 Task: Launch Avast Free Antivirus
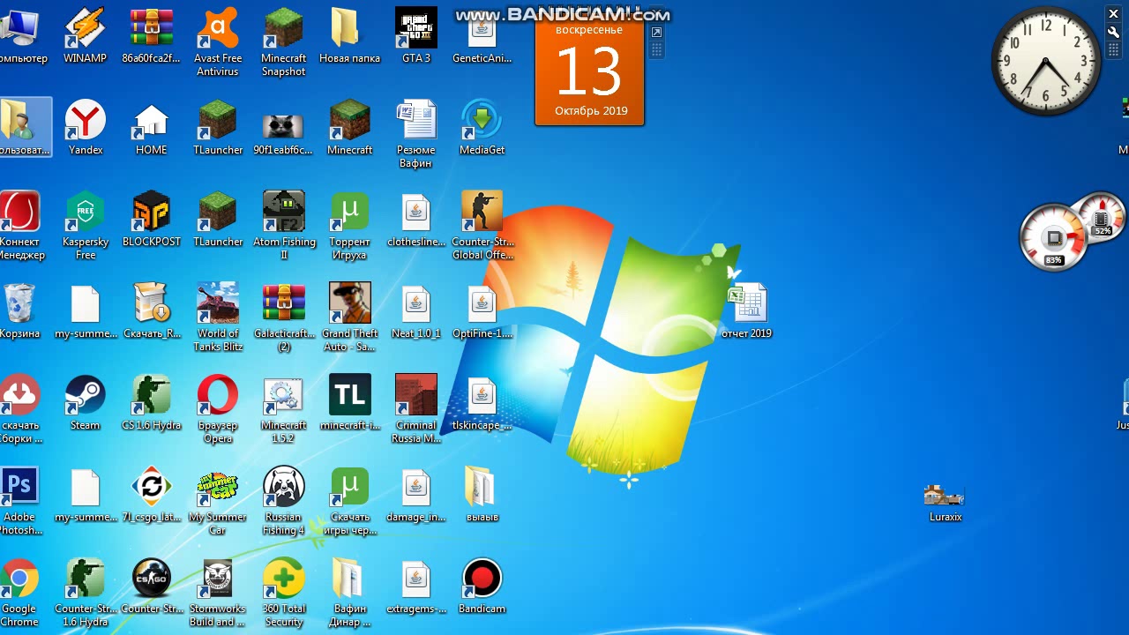point(218,41)
